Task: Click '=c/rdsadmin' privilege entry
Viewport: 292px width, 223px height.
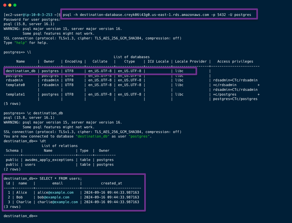Action: [225, 85]
